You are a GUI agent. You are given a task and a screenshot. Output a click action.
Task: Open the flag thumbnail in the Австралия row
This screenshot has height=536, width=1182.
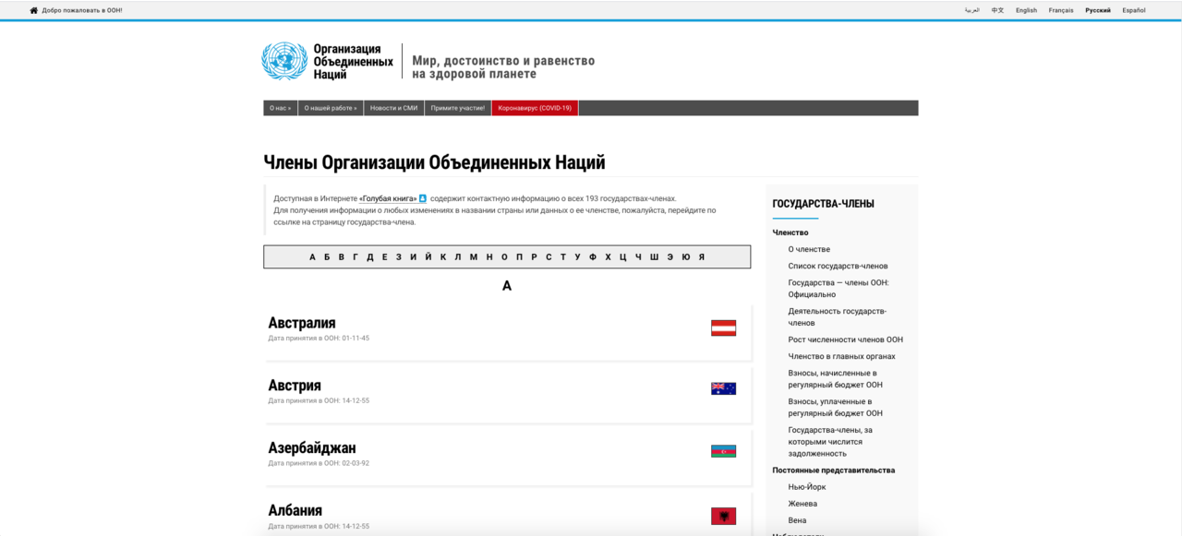(723, 328)
